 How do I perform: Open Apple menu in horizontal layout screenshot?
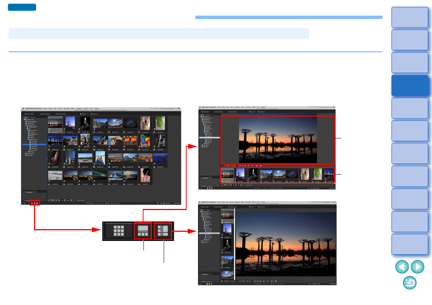coord(200,108)
